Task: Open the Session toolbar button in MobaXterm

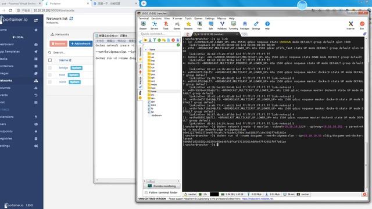Action: tap(143, 26)
